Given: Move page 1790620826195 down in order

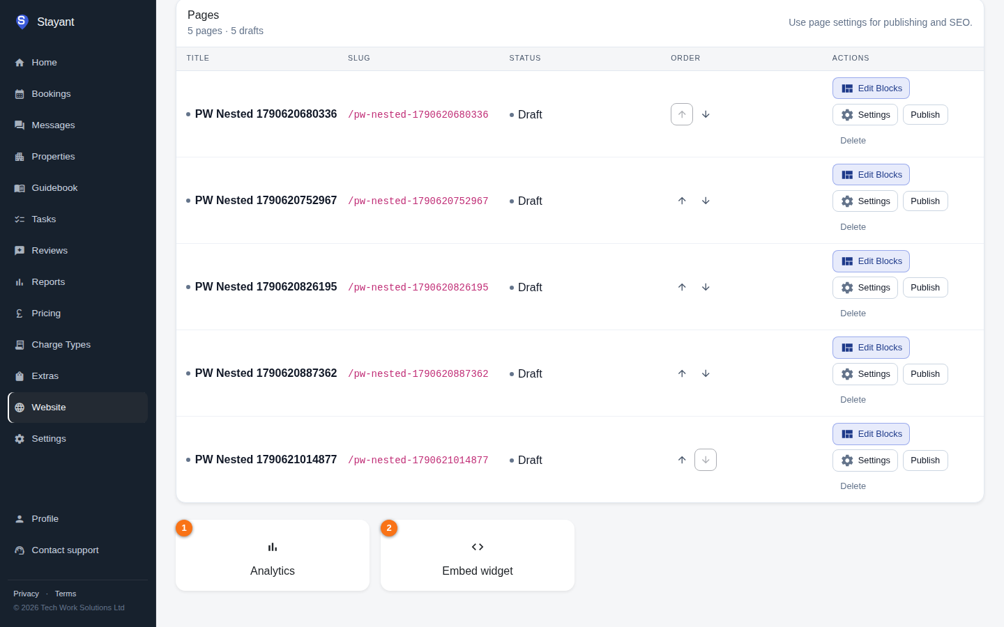Looking at the screenshot, I should point(706,287).
